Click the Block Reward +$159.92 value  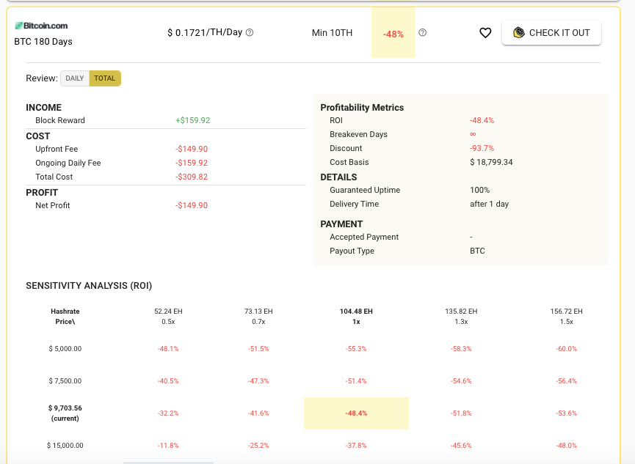pos(193,120)
